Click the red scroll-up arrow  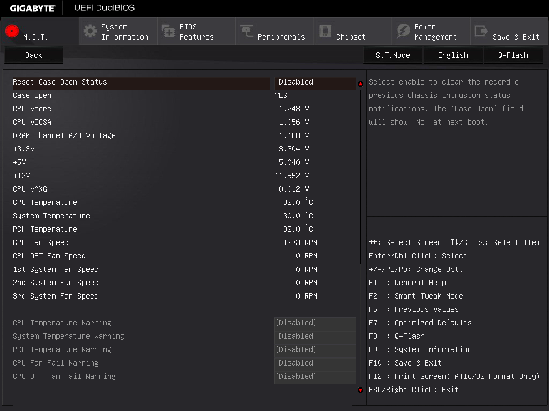[360, 84]
